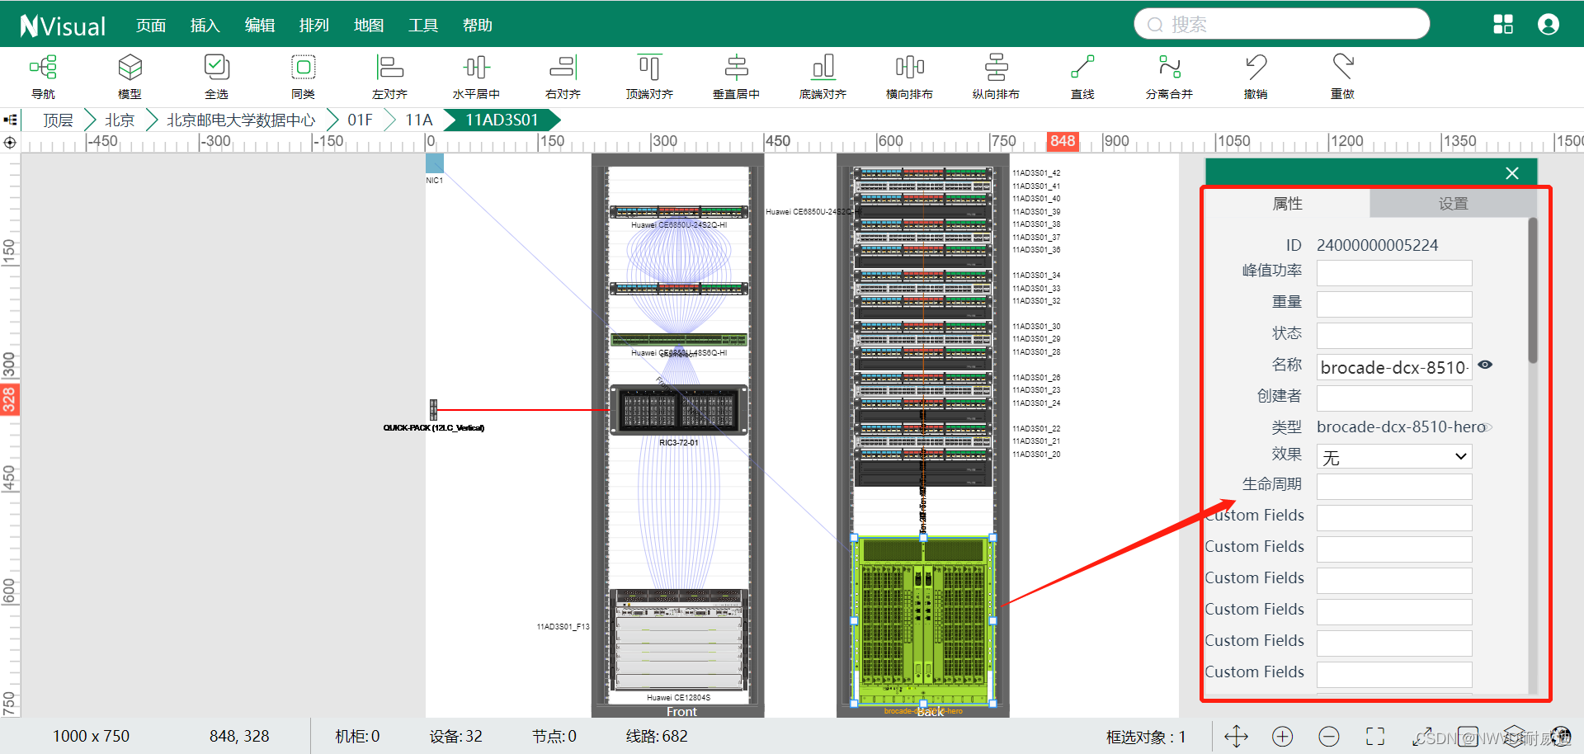
Task: Click the 撤销 undo icon
Action: tap(1256, 76)
